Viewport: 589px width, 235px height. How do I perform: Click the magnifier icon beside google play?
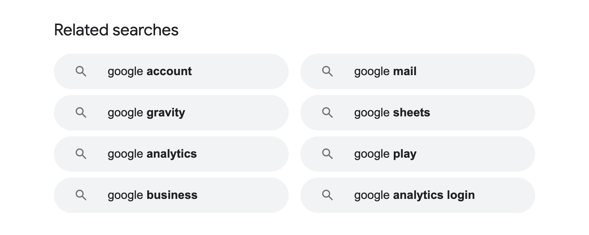(x=328, y=154)
